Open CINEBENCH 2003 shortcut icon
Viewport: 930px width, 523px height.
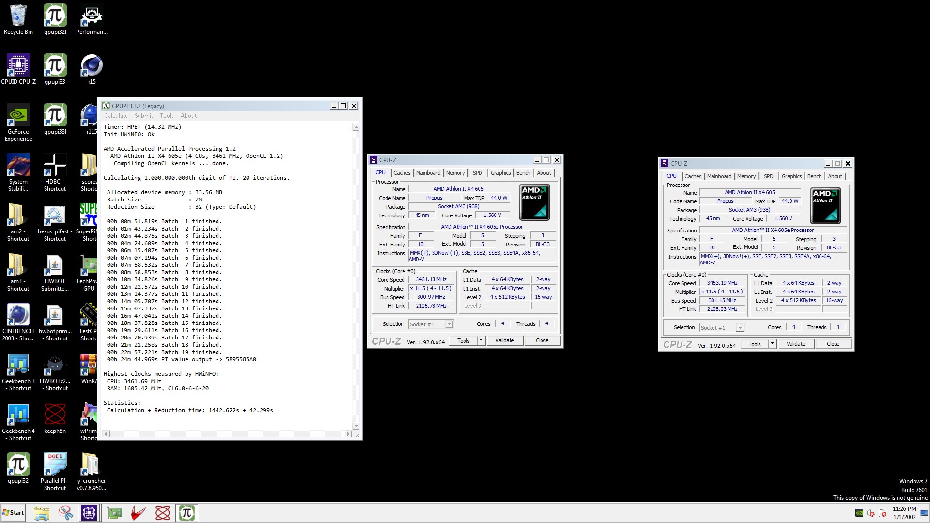18,322
